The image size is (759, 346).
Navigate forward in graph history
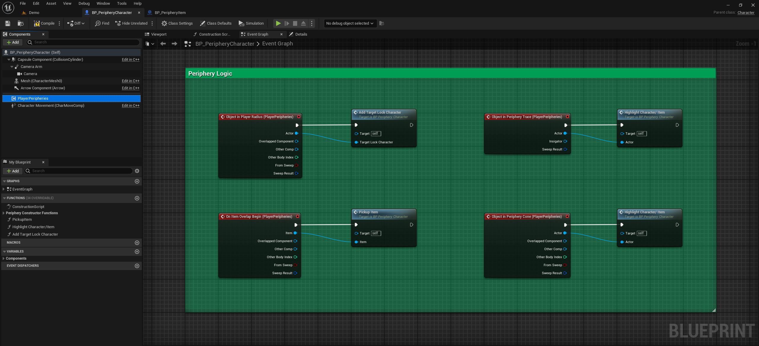click(x=174, y=44)
